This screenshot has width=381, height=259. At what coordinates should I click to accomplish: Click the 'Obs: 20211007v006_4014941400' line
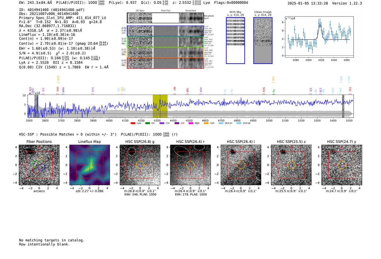click(x=49, y=14)
